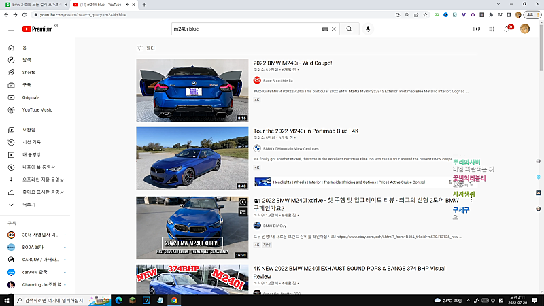This screenshot has width=544, height=306.
Task: Open YouTube Music from the sidebar
Action: pyautogui.click(x=37, y=109)
